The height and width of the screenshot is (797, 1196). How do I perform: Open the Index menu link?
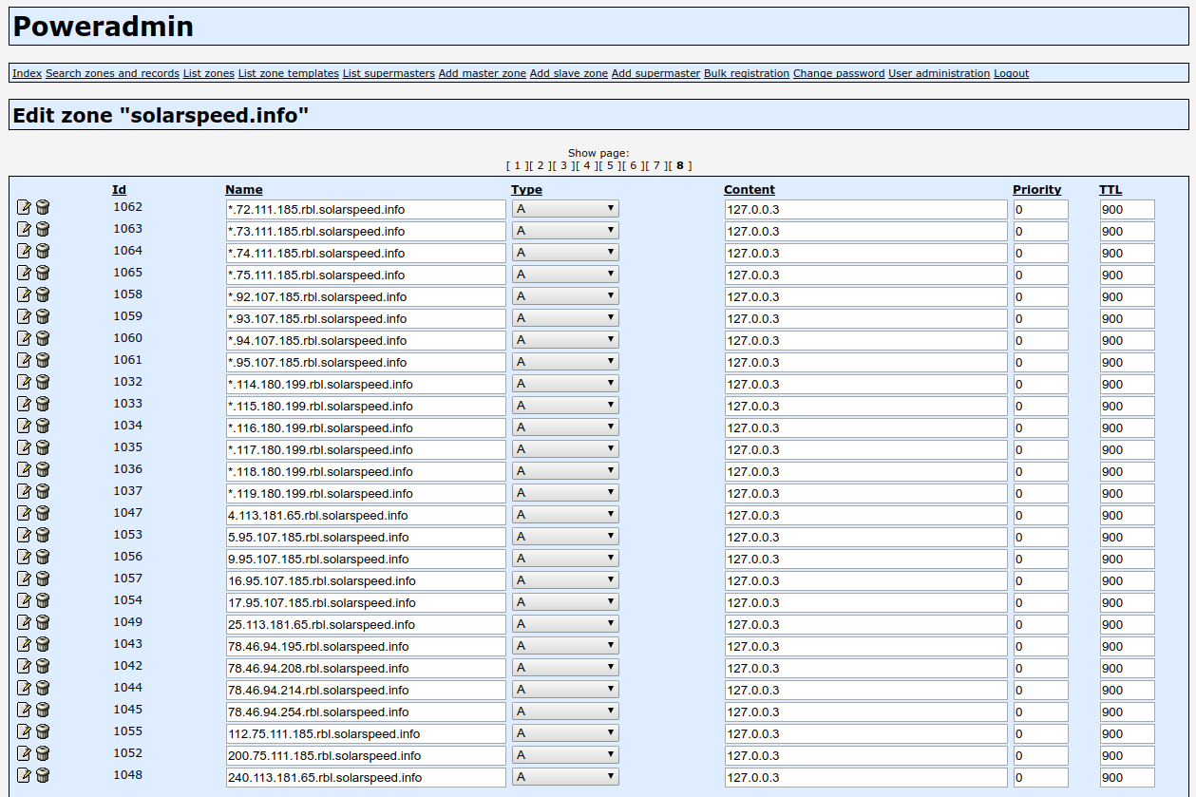(27, 73)
